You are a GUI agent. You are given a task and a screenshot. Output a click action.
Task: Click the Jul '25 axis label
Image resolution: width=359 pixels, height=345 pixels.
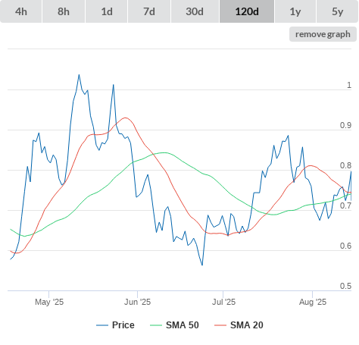tap(223, 302)
